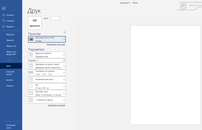
Task: Expand the Звичайні поля margins dropdown
Action: click(x=47, y=93)
